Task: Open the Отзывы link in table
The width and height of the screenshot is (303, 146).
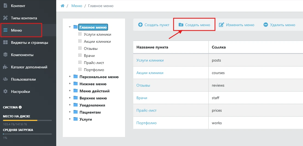Action: pos(143,85)
